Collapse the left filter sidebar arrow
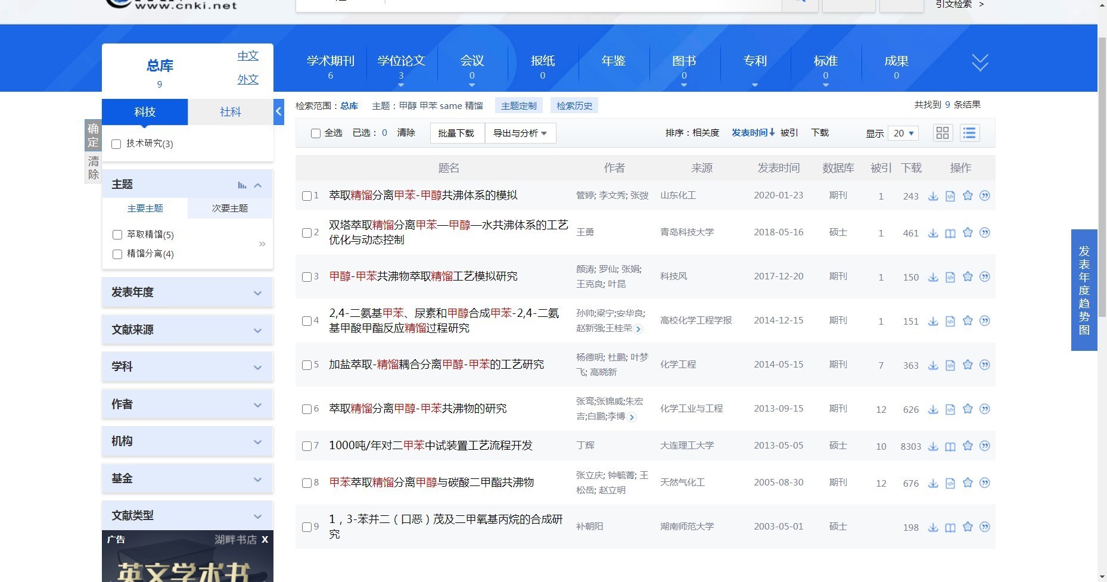 pos(278,111)
